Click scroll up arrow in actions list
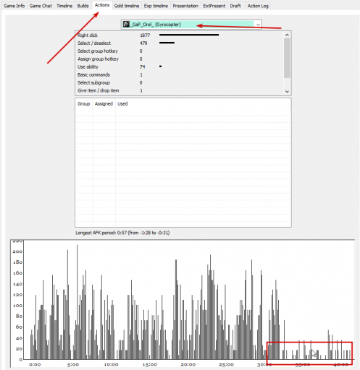The width and height of the screenshot is (360, 370). tap(287, 35)
